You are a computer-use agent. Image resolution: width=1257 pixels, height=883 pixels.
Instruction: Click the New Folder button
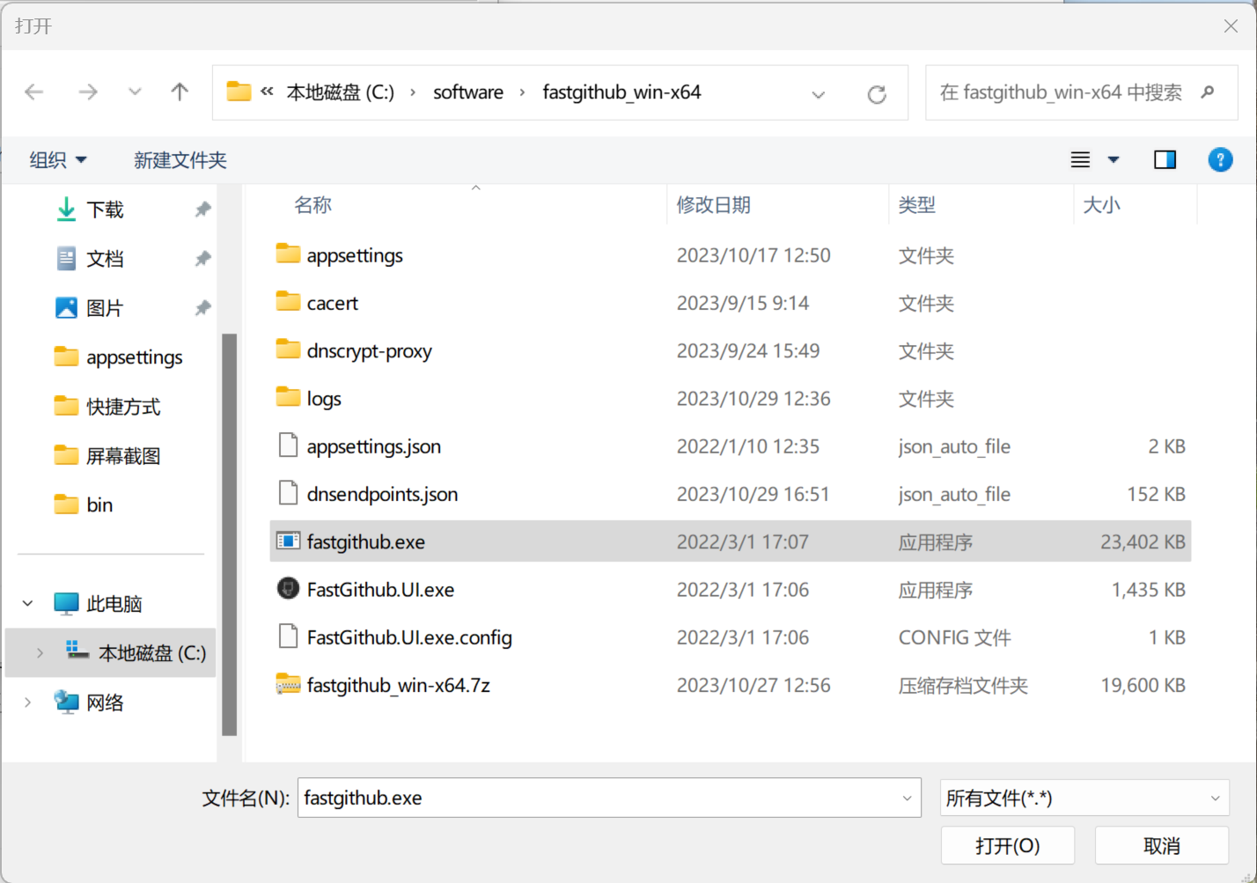180,160
